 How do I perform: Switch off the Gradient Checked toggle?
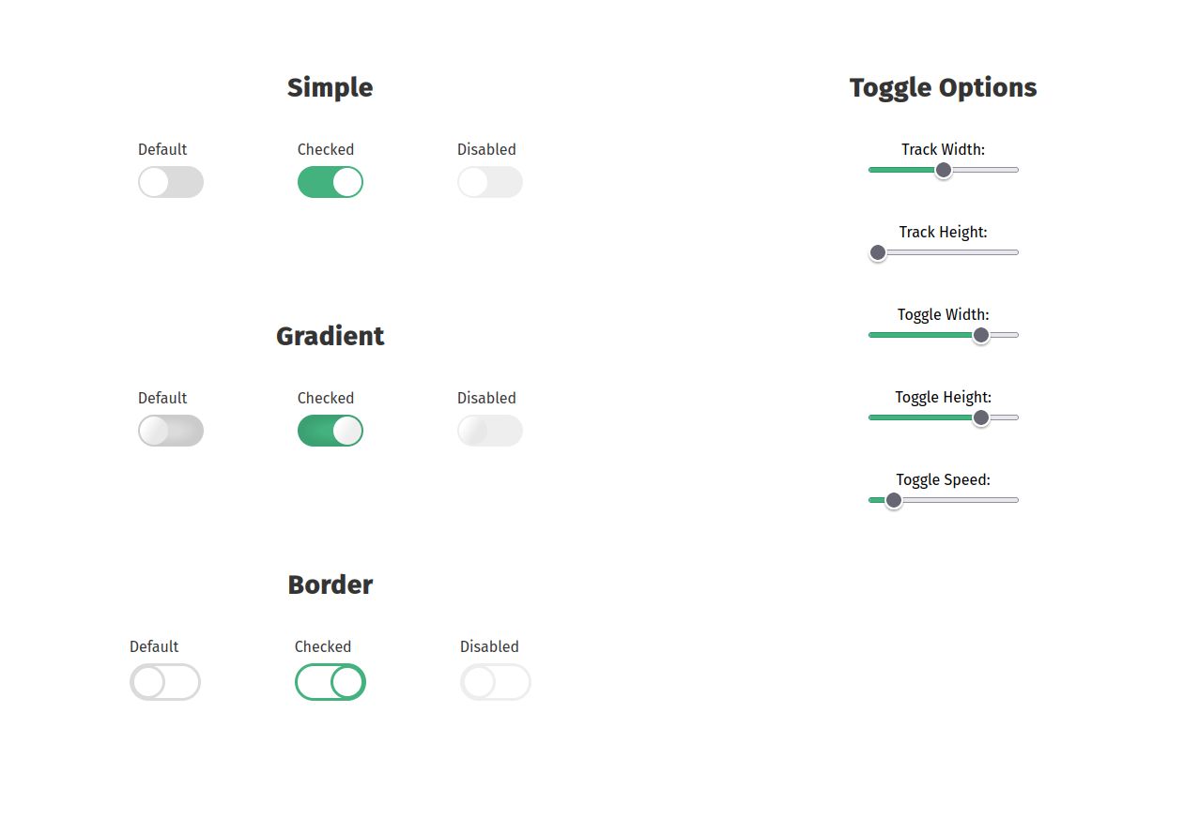coord(331,431)
